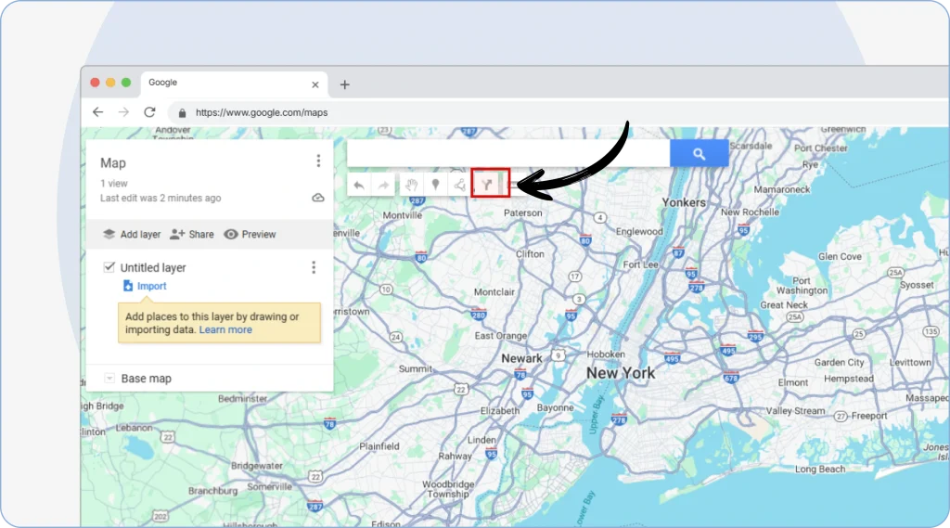Click the Newark map label
Viewport: 950px width, 528px height.
click(521, 358)
